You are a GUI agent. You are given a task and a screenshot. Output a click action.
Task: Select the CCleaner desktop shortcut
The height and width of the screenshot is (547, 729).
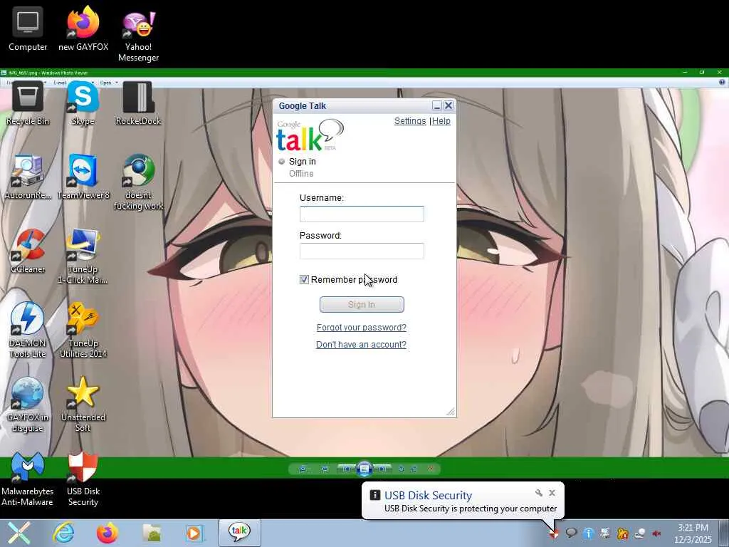click(x=28, y=251)
